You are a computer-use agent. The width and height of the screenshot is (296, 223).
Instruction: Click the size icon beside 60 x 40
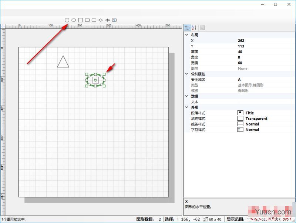(x=206, y=219)
